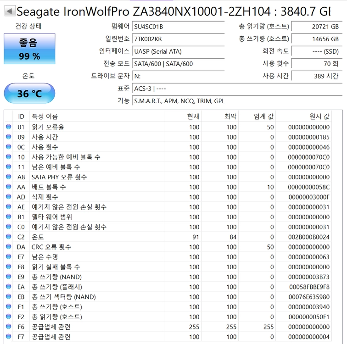Click the transfer mode field SATA/600 | SATA/600
The image size is (347, 344).
[178, 64]
